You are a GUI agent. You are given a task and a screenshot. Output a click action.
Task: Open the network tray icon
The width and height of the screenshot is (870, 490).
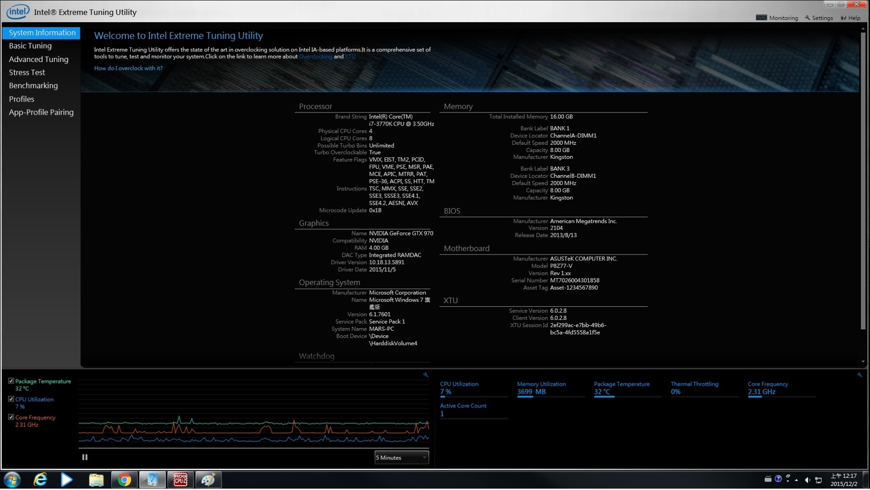pyautogui.click(x=818, y=480)
